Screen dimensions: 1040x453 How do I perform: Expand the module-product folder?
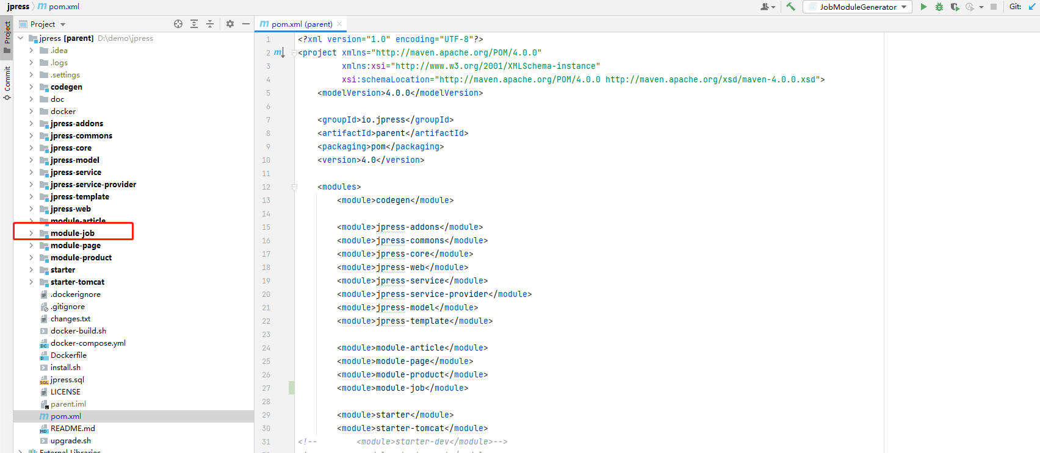[x=31, y=258]
